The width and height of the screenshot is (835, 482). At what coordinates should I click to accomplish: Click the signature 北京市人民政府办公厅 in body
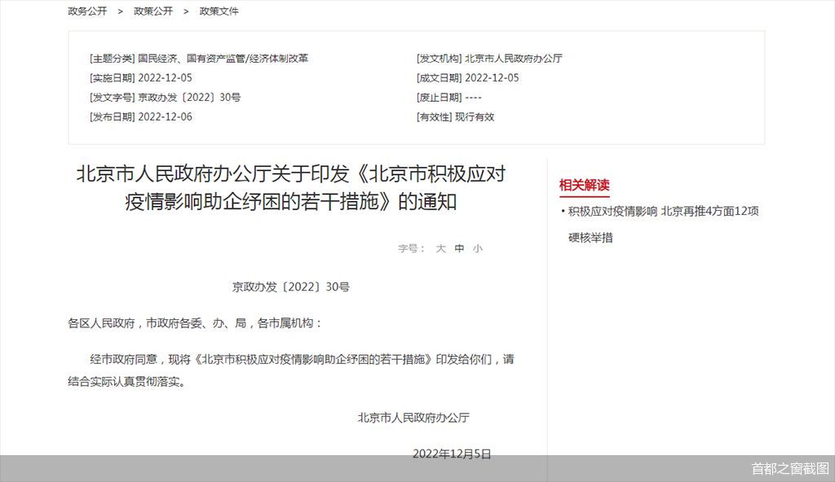(413, 418)
